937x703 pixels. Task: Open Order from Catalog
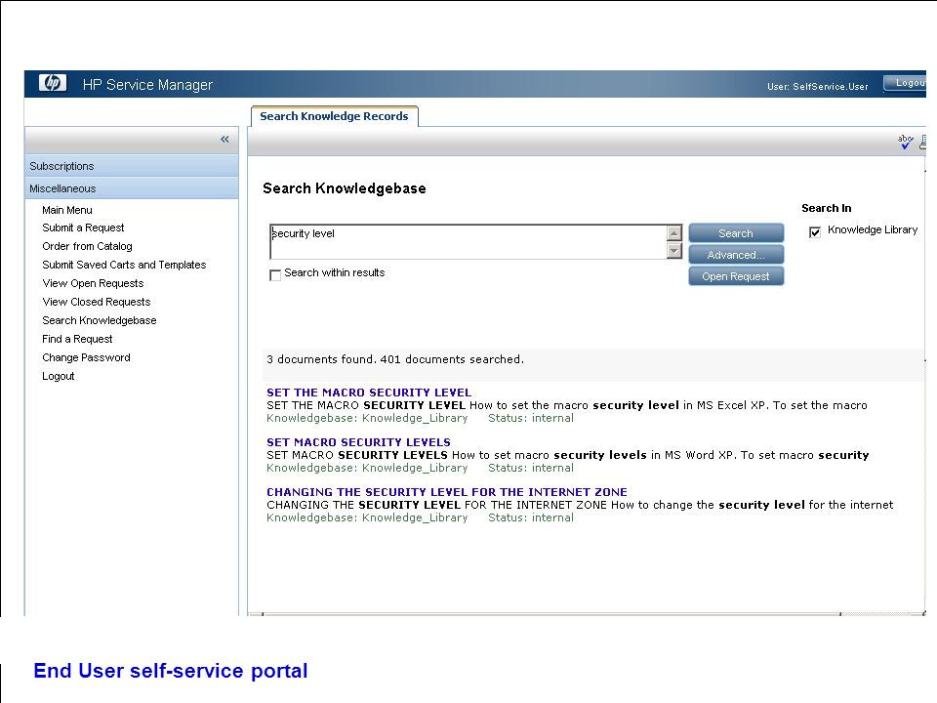click(87, 246)
